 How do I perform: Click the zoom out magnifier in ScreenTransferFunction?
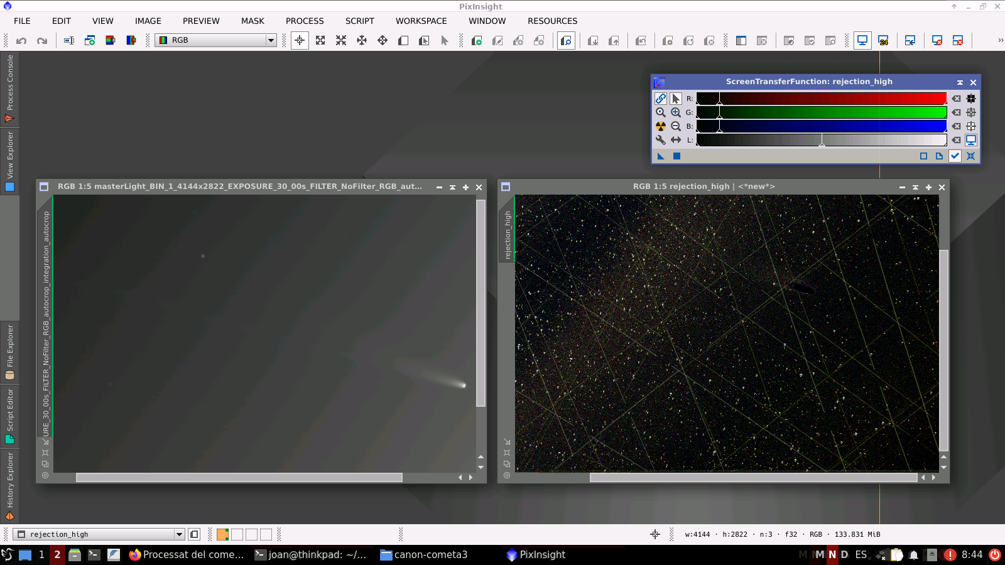676,126
